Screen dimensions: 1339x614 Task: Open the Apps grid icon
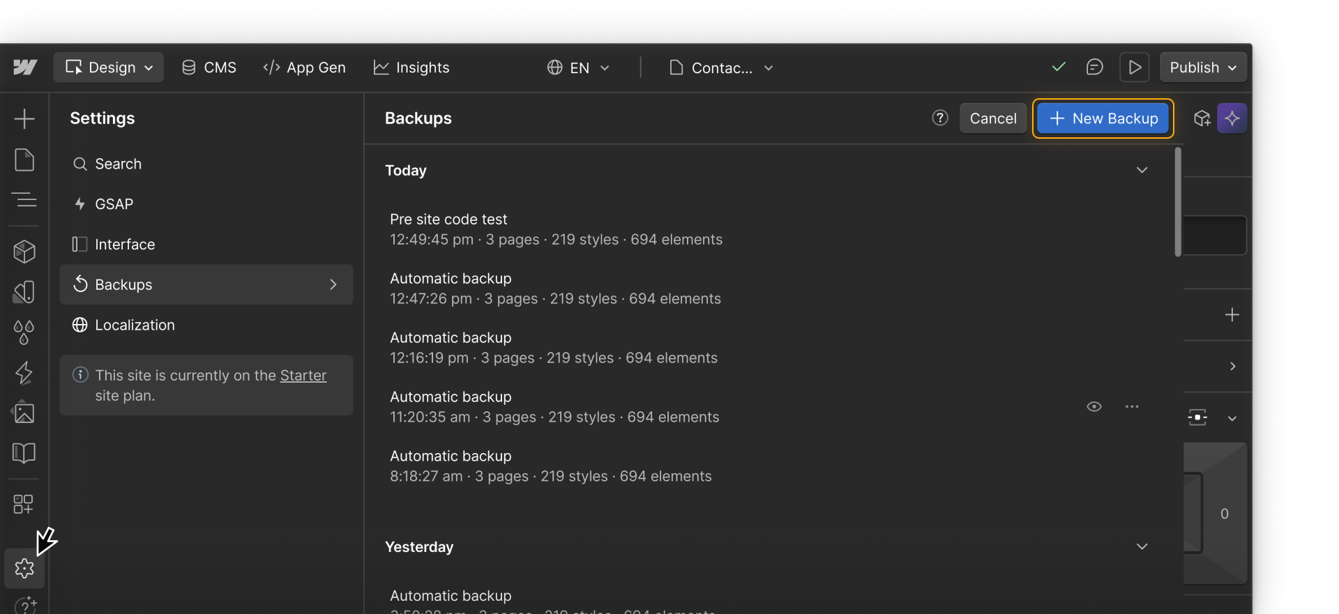coord(24,504)
